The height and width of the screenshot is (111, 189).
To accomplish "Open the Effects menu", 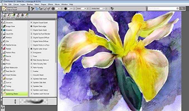I will (50, 4).
